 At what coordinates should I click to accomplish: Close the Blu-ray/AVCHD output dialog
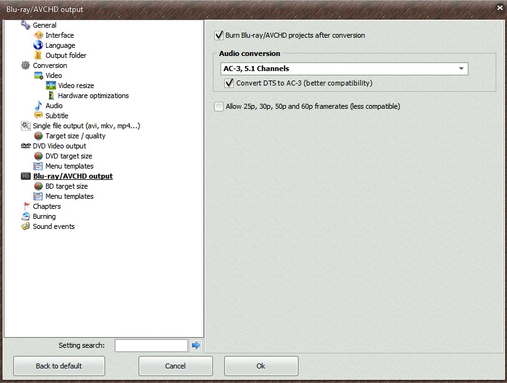[x=500, y=8]
